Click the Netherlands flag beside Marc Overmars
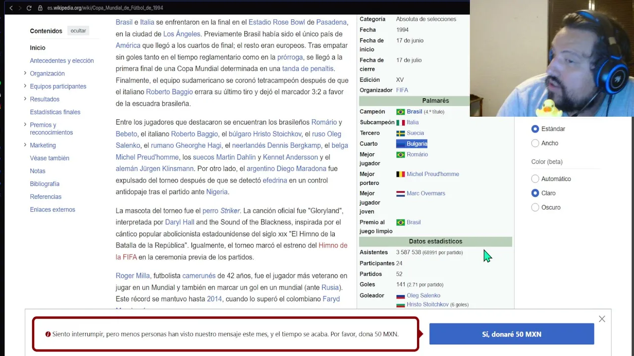This screenshot has height=356, width=634. (401, 194)
